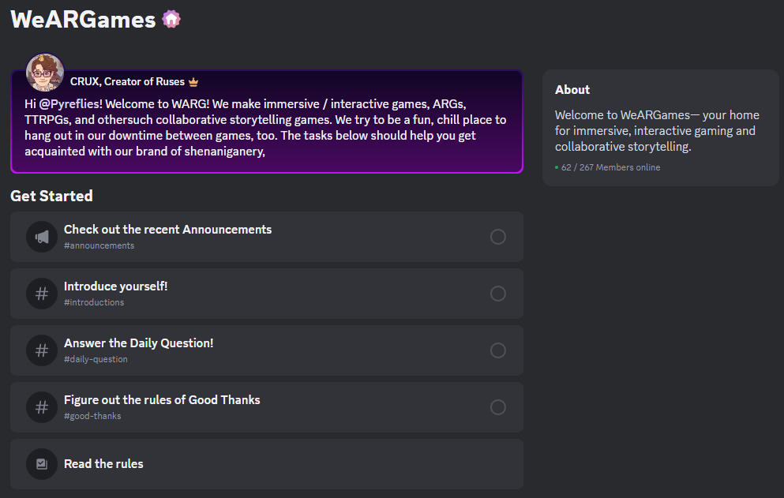Mark 'Check out the recent Announcements' as complete
The width and height of the screenshot is (784, 498).
click(x=498, y=237)
